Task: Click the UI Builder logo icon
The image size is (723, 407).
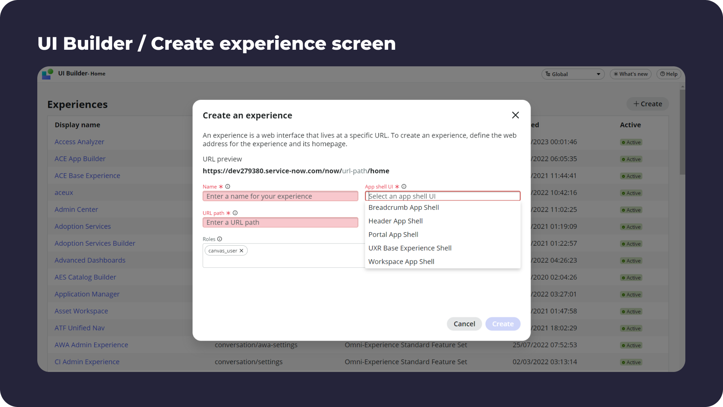Action: pyautogui.click(x=47, y=74)
